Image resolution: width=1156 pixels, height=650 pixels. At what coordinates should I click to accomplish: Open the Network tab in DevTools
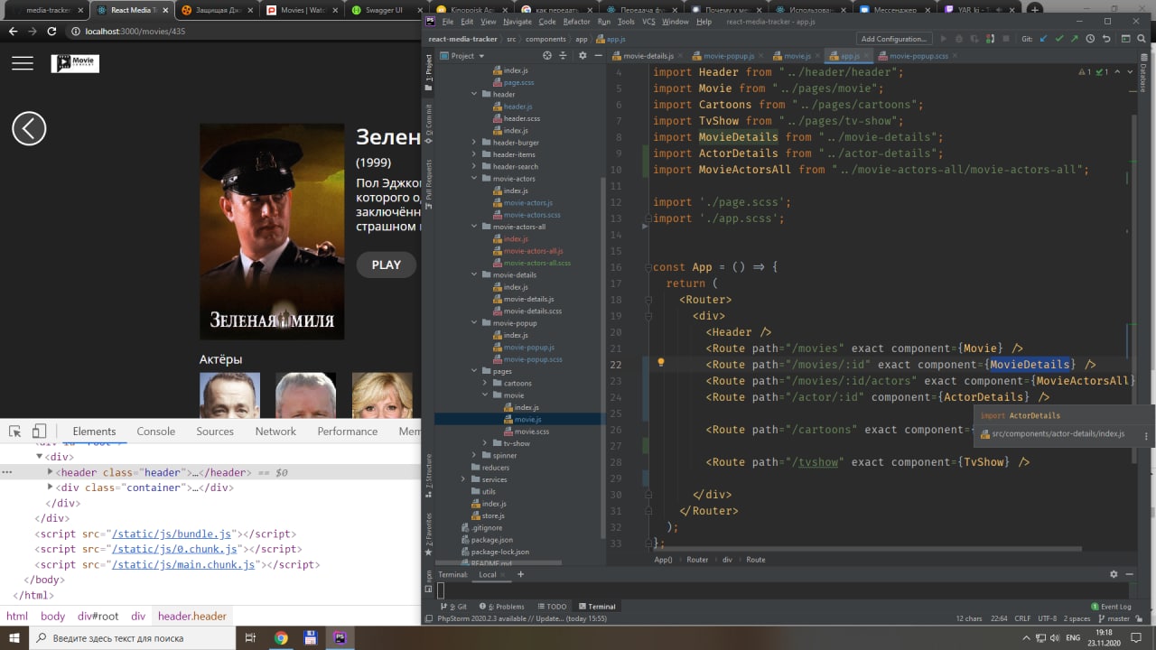tap(275, 432)
